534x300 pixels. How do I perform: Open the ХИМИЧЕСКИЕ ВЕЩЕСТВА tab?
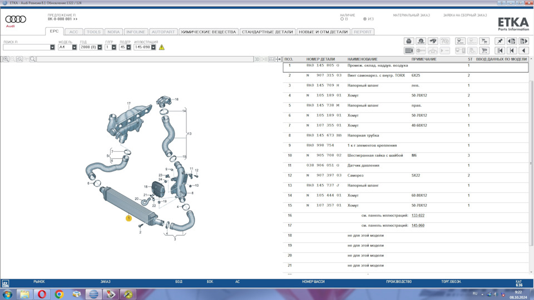[x=208, y=32]
